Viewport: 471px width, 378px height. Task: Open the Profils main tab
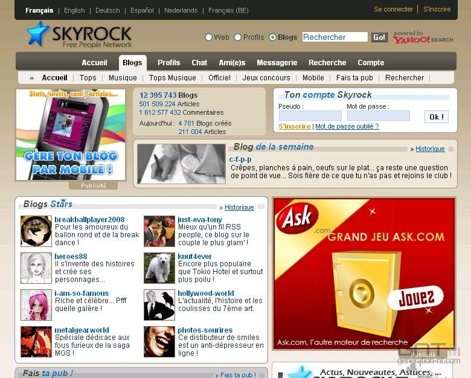point(169,63)
